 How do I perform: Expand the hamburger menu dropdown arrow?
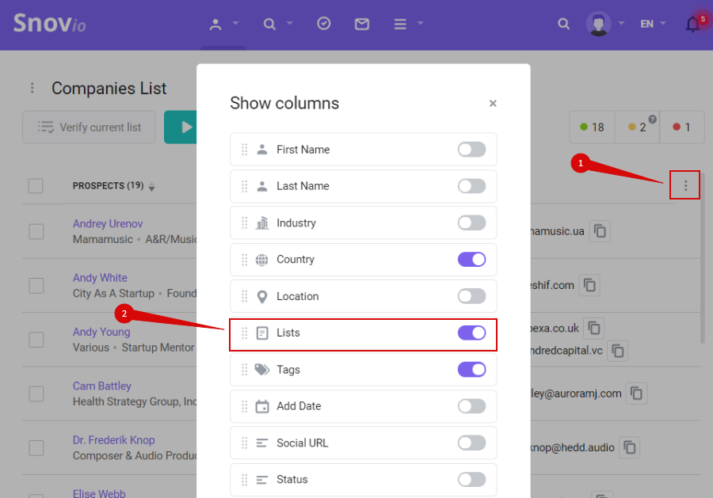(420, 23)
